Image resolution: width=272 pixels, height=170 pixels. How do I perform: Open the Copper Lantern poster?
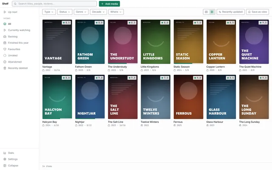tap(221, 42)
